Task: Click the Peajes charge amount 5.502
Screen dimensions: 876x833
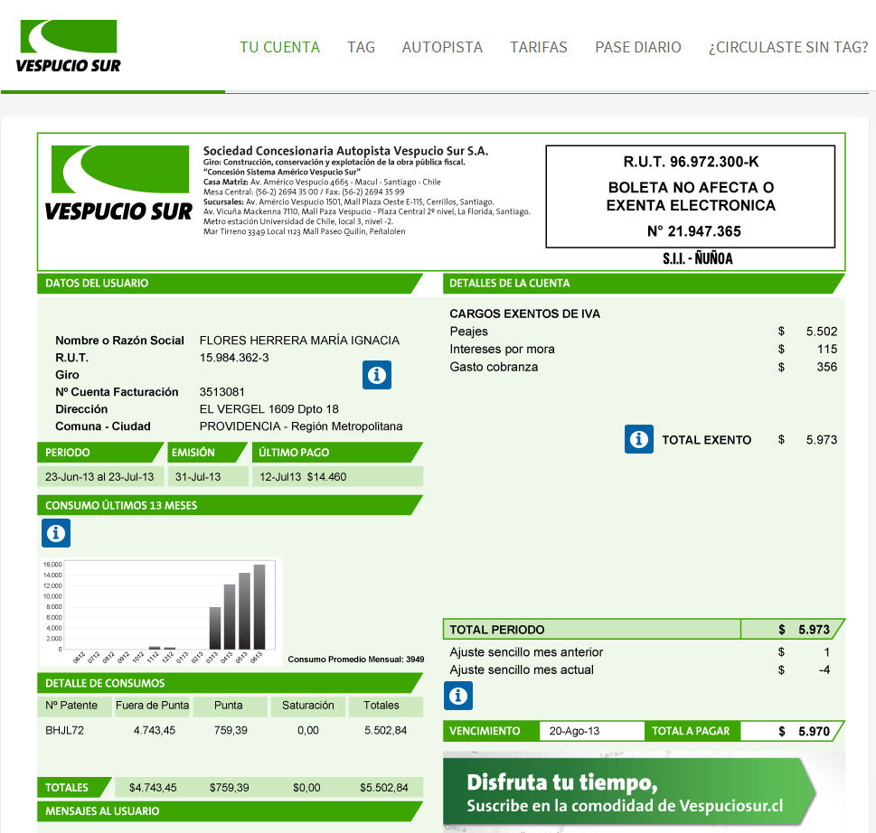Action: [821, 331]
